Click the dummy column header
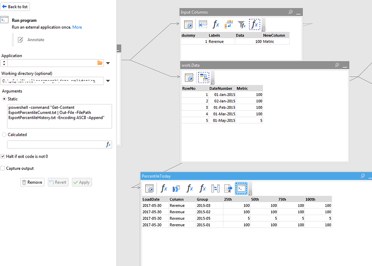This screenshot has width=372, height=266. pos(194,35)
